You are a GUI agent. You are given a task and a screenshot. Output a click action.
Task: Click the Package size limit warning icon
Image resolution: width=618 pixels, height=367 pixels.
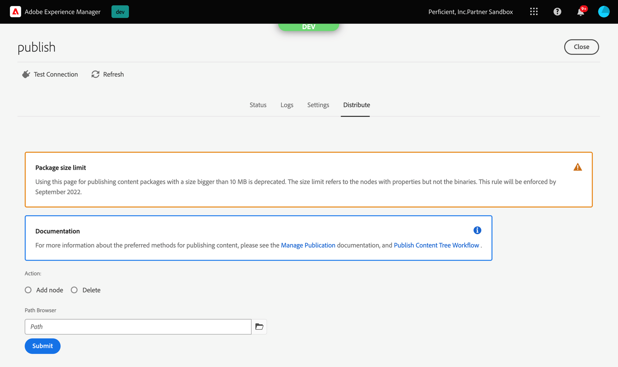pos(578,167)
